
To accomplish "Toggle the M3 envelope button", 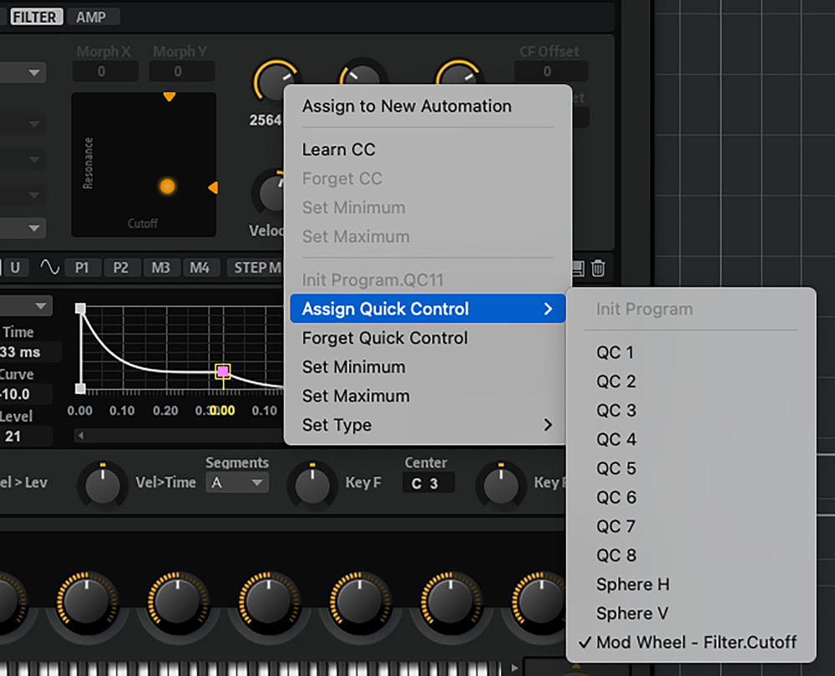I will (161, 268).
